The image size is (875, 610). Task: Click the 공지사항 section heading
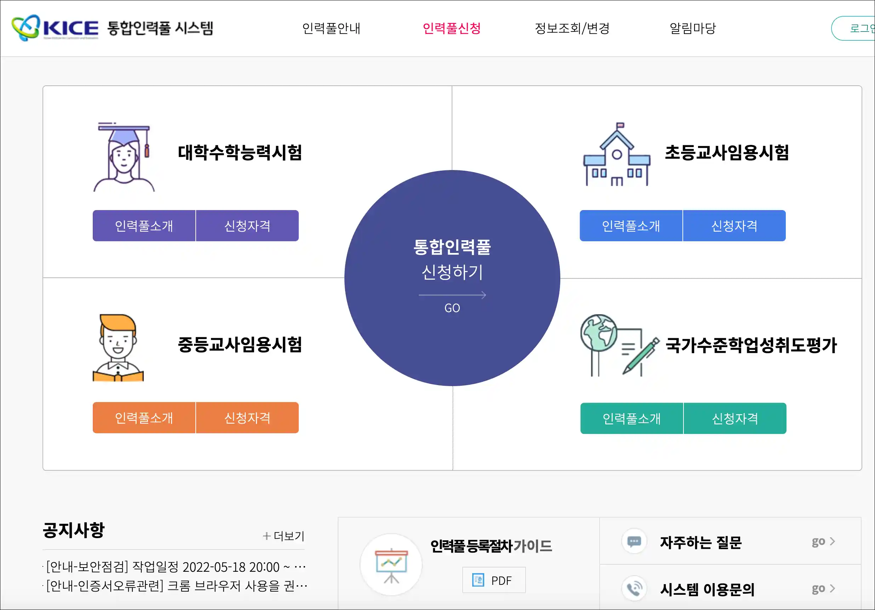[74, 530]
